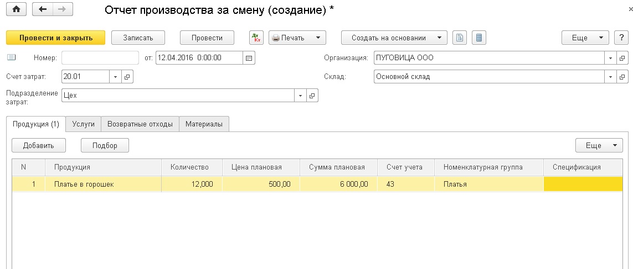Go to the home page icon
Image resolution: width=633 pixels, height=269 pixels.
click(x=17, y=9)
